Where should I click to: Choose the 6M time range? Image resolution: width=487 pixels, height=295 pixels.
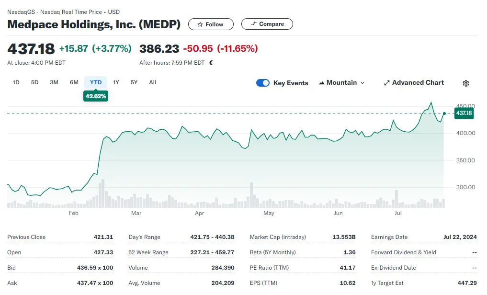click(74, 82)
